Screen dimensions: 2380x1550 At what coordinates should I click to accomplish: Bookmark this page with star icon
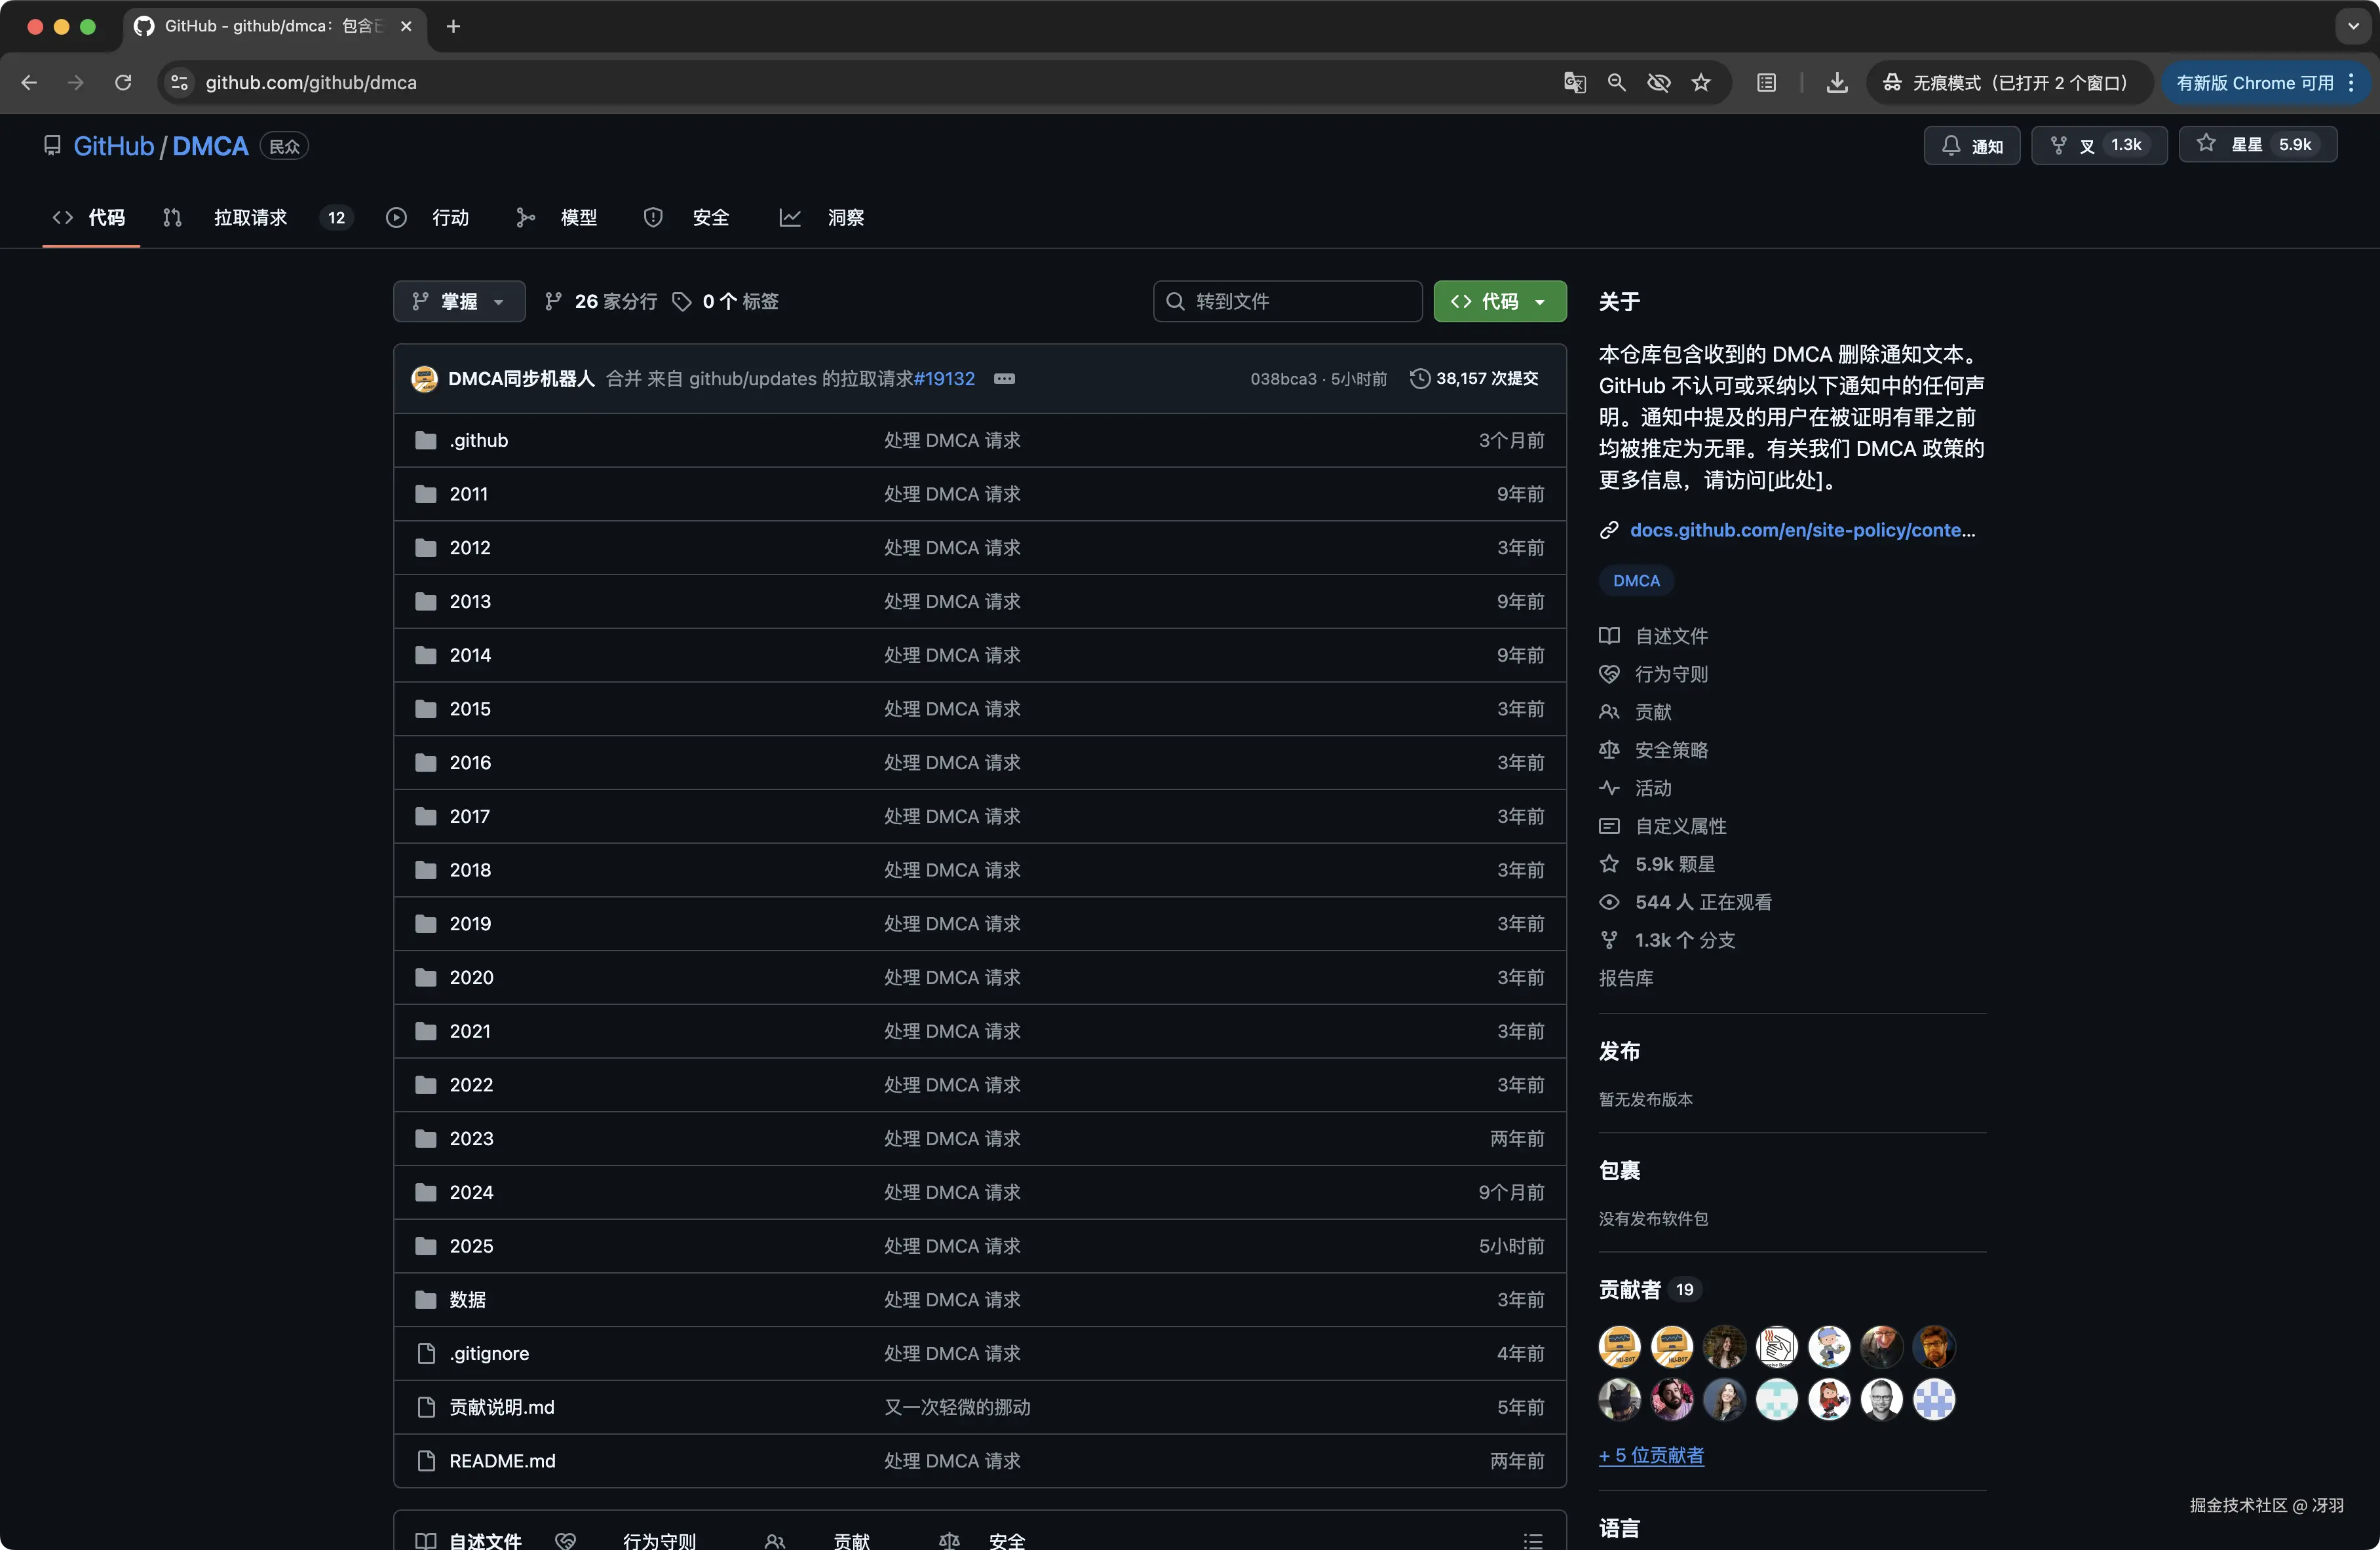coord(1701,83)
